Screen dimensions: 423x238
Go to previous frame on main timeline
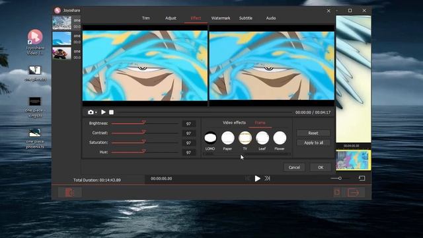[x=248, y=178]
